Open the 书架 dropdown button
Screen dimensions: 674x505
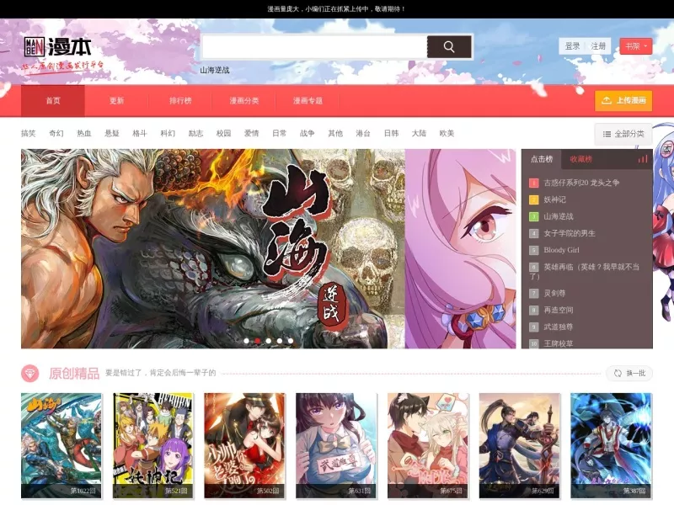point(636,46)
